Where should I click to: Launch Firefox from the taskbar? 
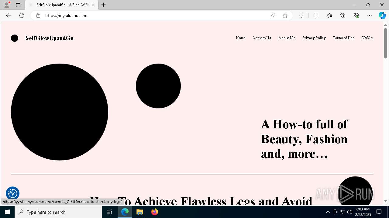(154, 212)
